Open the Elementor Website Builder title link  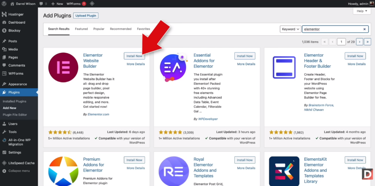93,61
